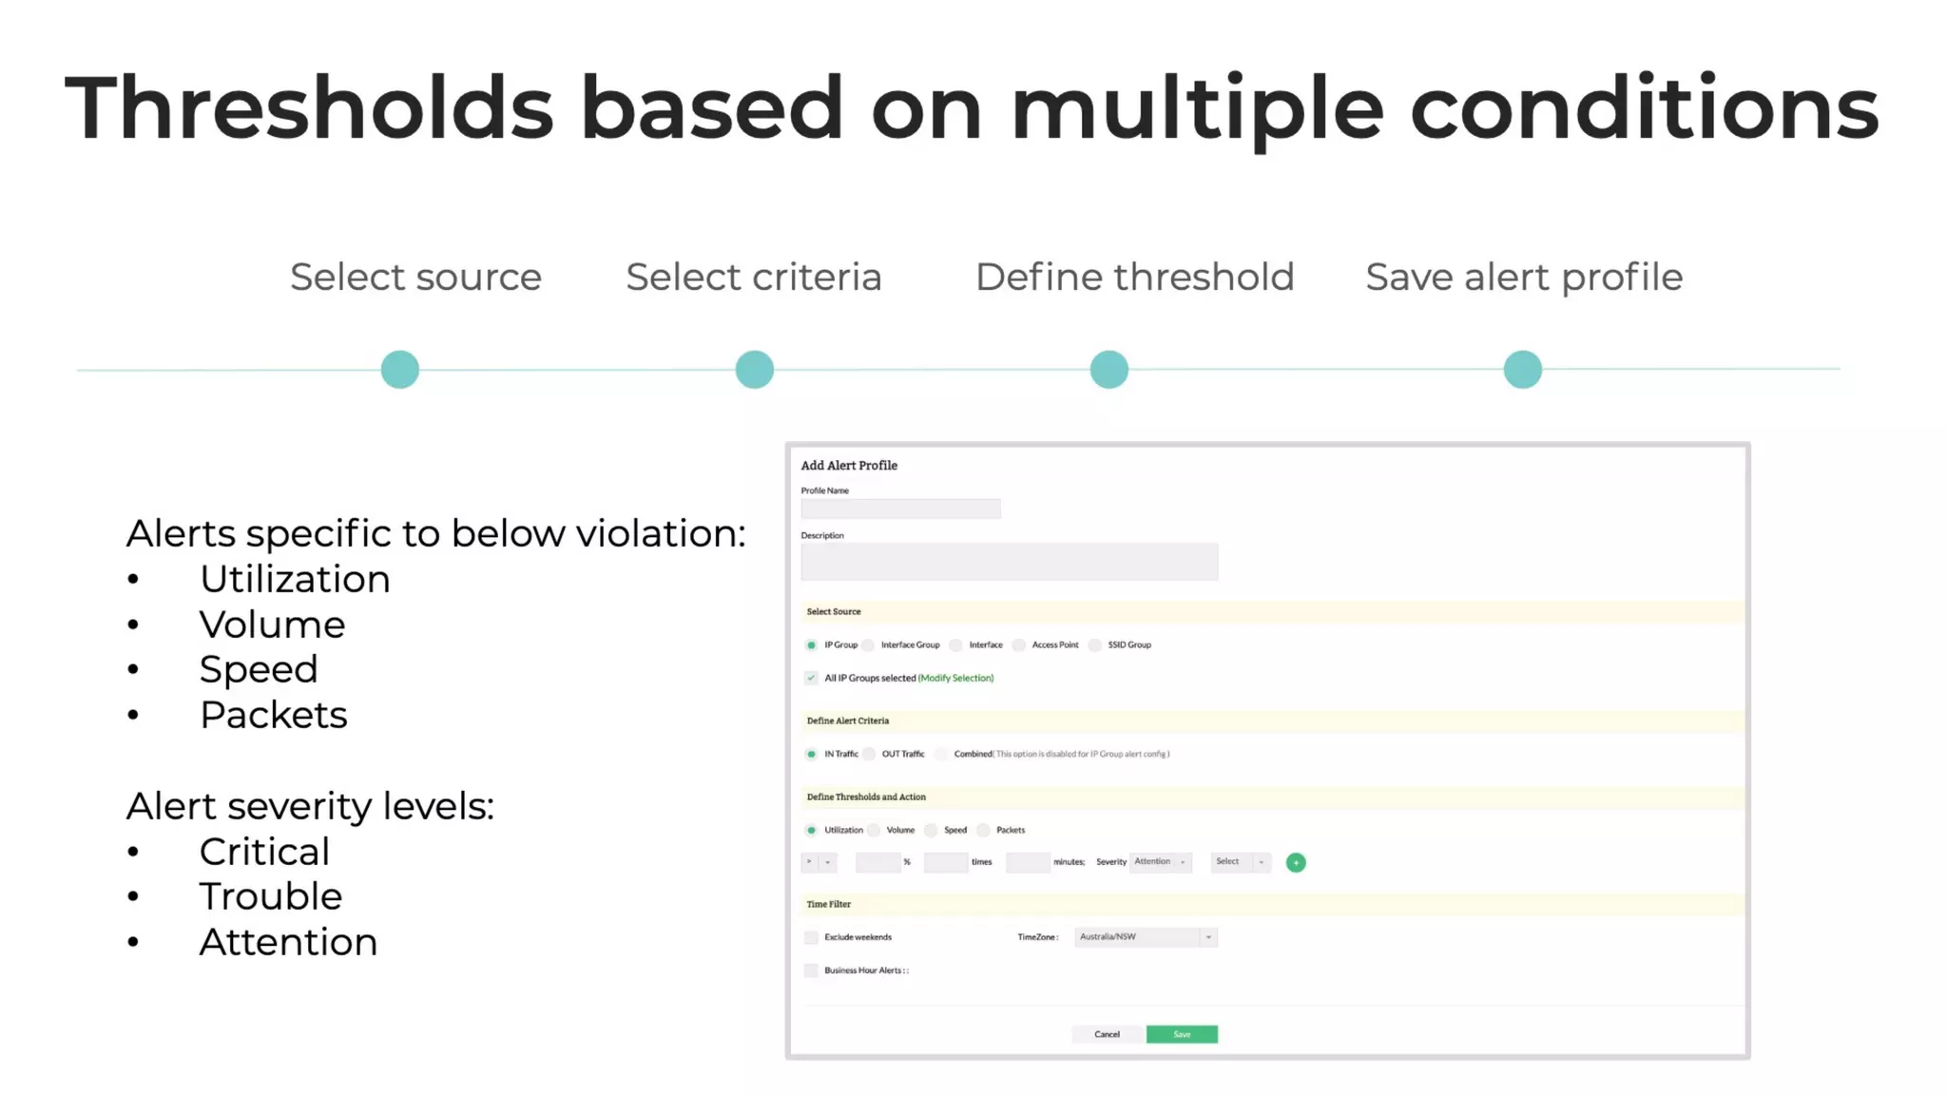The height and width of the screenshot is (1095, 1947).
Task: Select the Combined traffic radio button
Action: pyautogui.click(x=941, y=754)
